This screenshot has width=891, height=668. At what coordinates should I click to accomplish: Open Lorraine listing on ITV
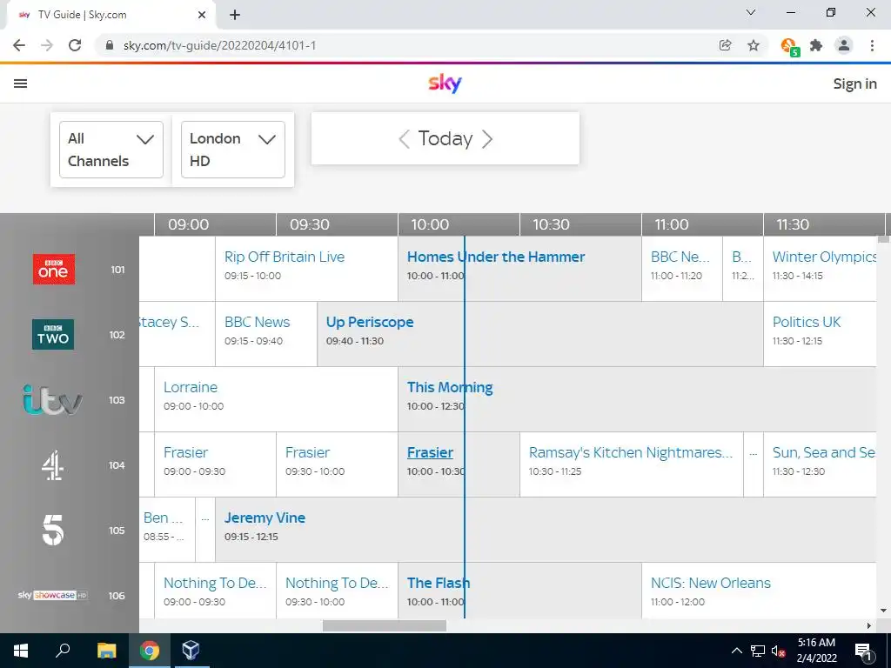(x=276, y=399)
